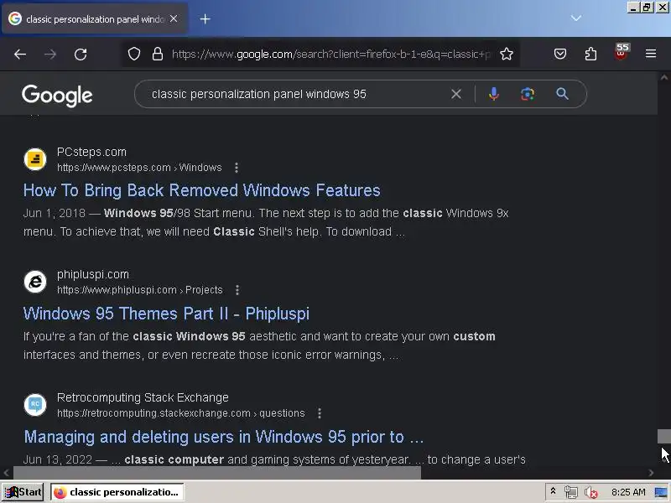Open the Pocket save icon
Viewport: 671px width, 503px height.
[x=560, y=54]
